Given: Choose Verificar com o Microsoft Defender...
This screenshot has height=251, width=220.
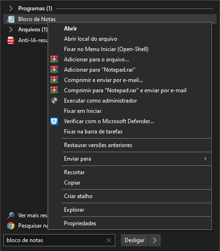Looking at the screenshot, I should [x=130, y=121].
